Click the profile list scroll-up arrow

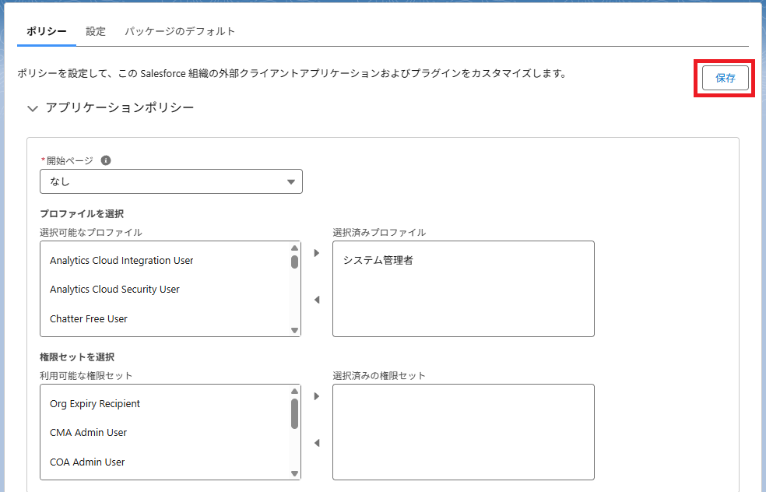[294, 248]
